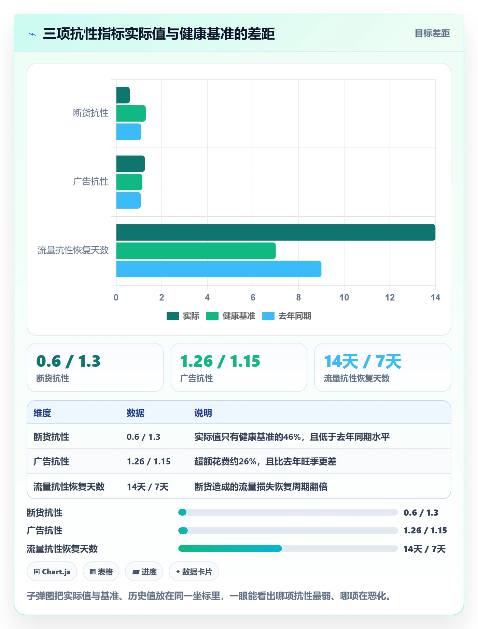Image resolution: width=478 pixels, height=629 pixels.
Task: Click the 广告抗性 table row name
Action: coord(51,461)
